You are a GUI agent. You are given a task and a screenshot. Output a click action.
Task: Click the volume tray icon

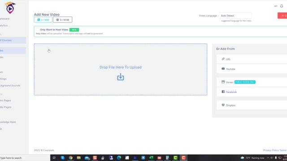click(272, 158)
